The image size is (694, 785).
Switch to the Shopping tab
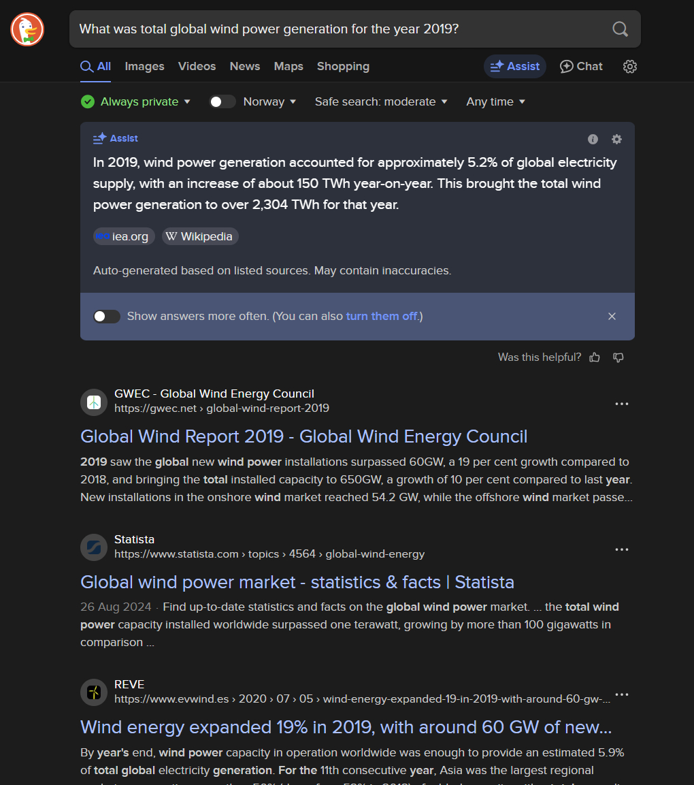point(343,67)
